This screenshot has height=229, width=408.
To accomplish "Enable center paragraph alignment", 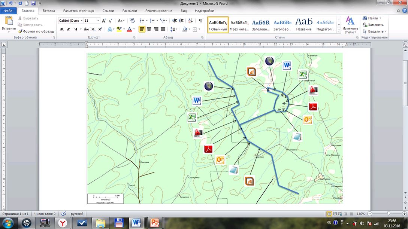I will coord(149,29).
